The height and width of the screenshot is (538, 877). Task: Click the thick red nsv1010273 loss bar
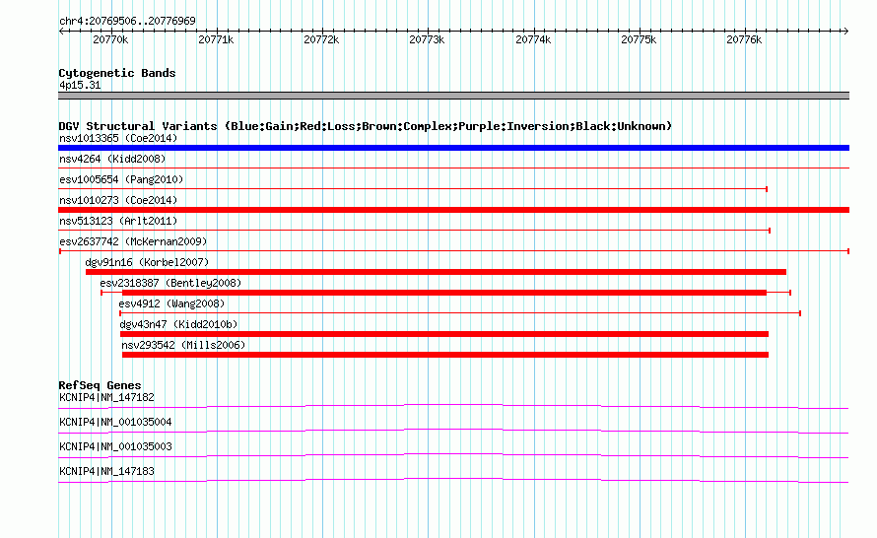click(x=453, y=210)
